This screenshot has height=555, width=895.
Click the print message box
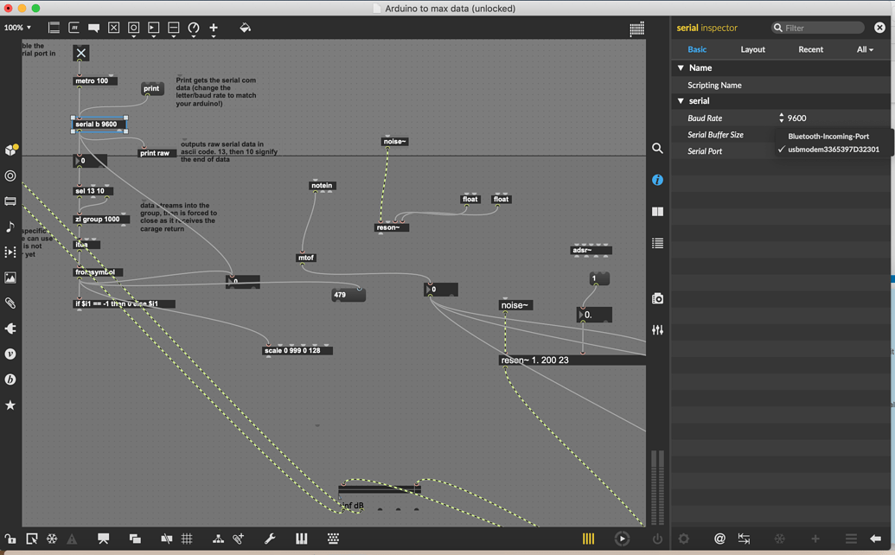pos(151,88)
